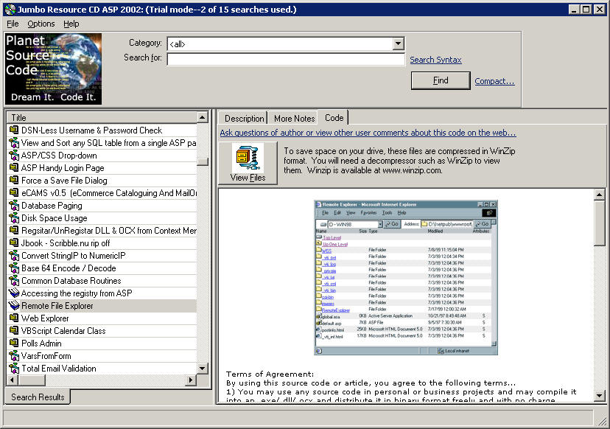Select the Code tab
The height and width of the screenshot is (429, 610).
pyautogui.click(x=334, y=117)
